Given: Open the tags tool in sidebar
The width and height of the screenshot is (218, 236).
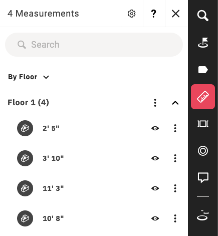Looking at the screenshot, I should [x=203, y=70].
